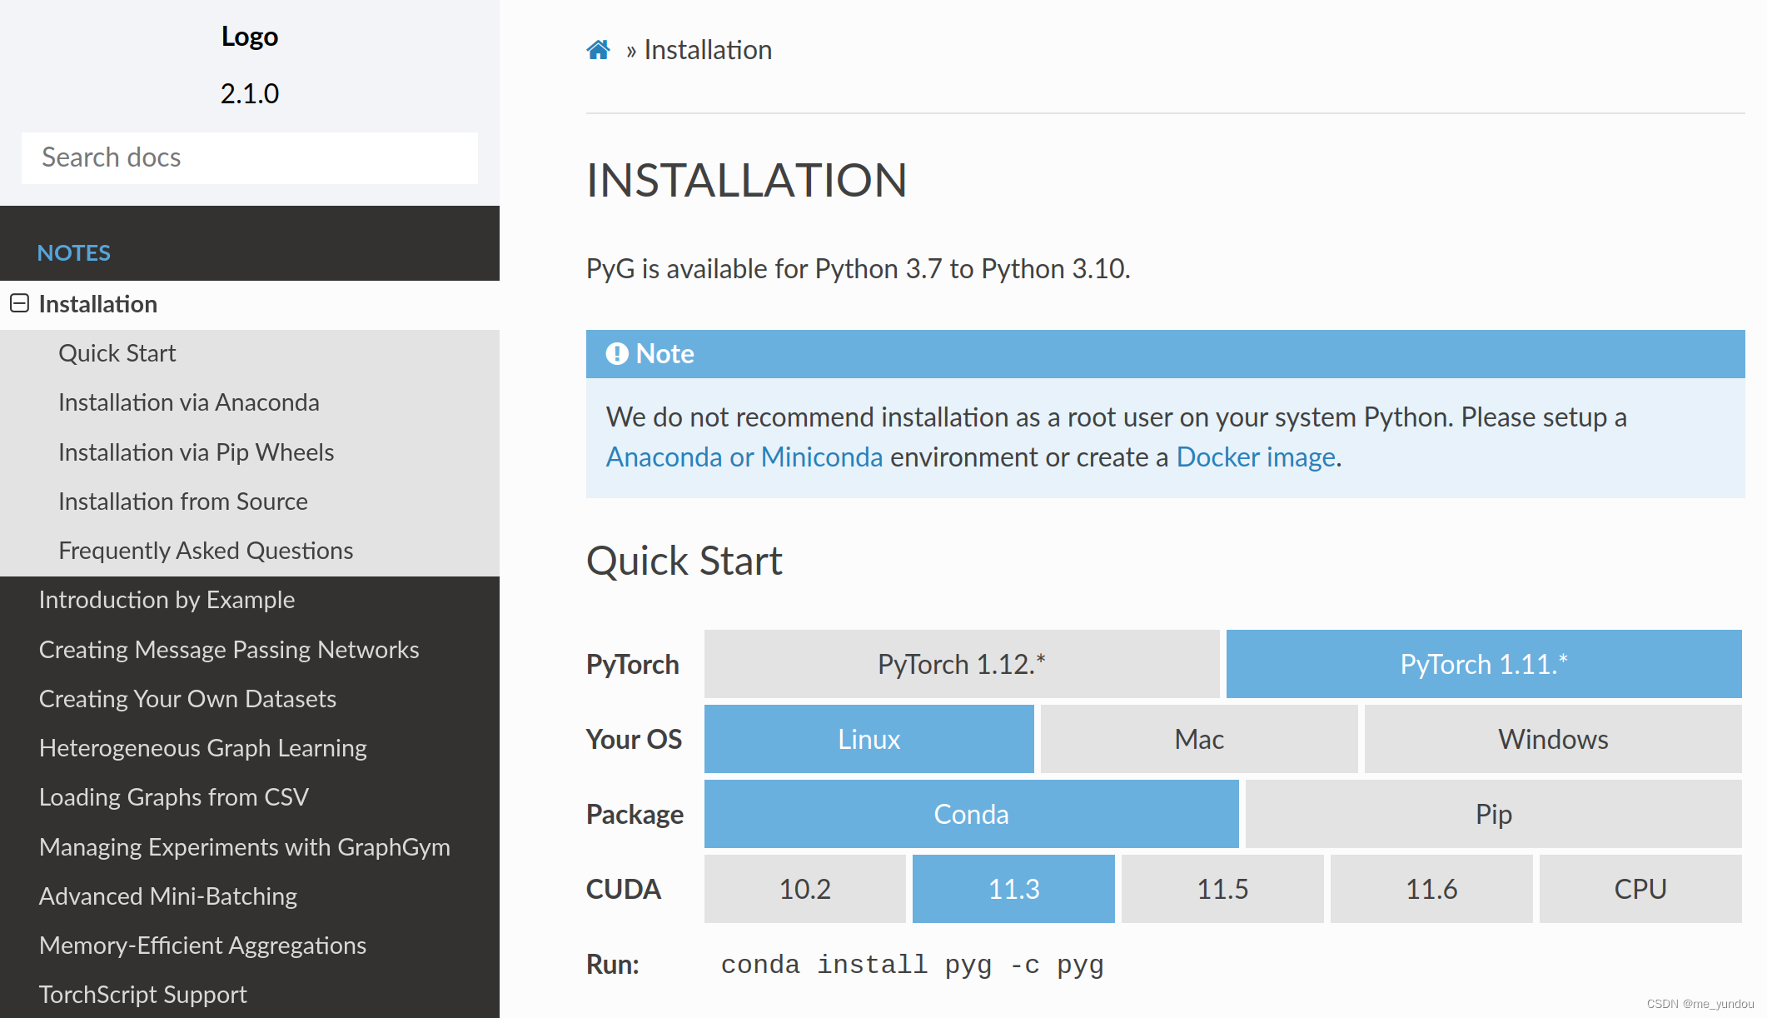Navigate to Introduction by Example
Viewport: 1767px width, 1018px height.
[167, 600]
